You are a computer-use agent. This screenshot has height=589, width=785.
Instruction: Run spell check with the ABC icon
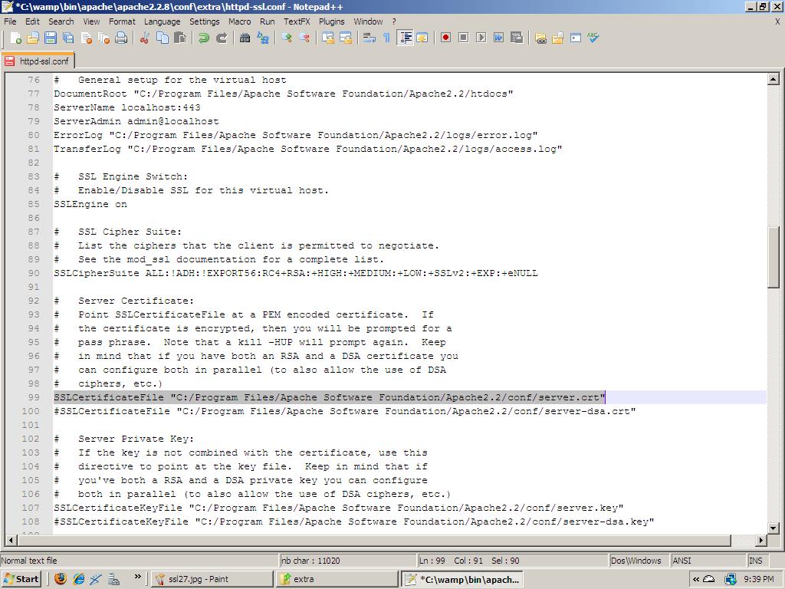pos(593,38)
